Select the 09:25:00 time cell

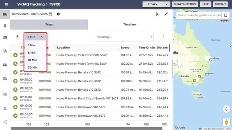[26, 79]
